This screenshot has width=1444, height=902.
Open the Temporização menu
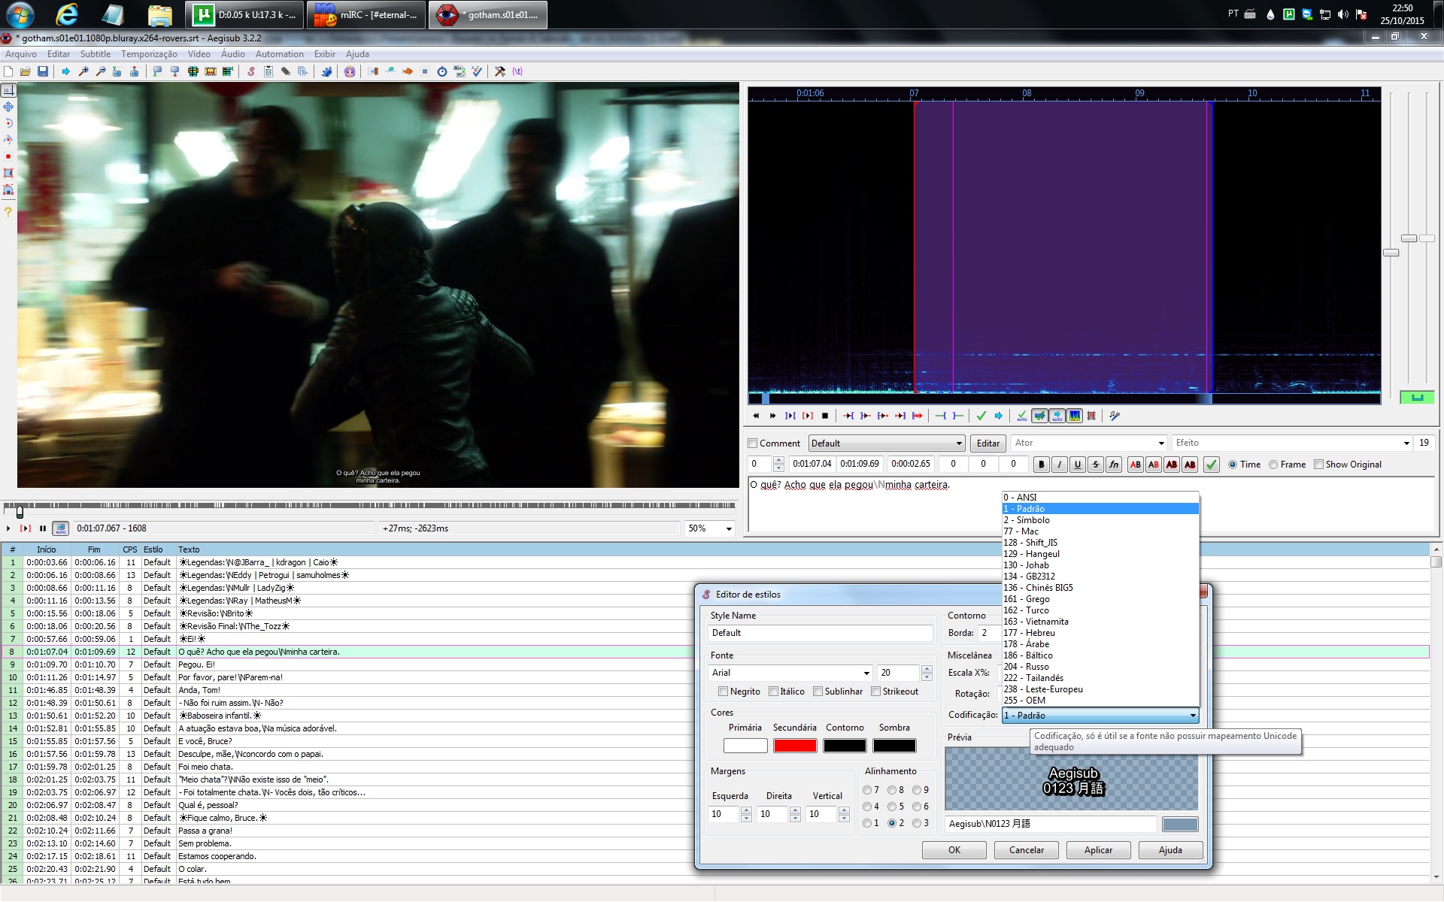pyautogui.click(x=149, y=54)
